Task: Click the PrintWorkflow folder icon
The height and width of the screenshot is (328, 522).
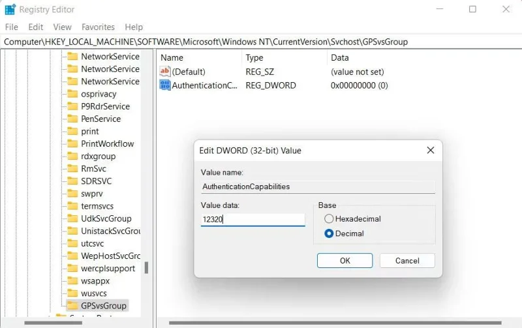Action: pos(72,143)
